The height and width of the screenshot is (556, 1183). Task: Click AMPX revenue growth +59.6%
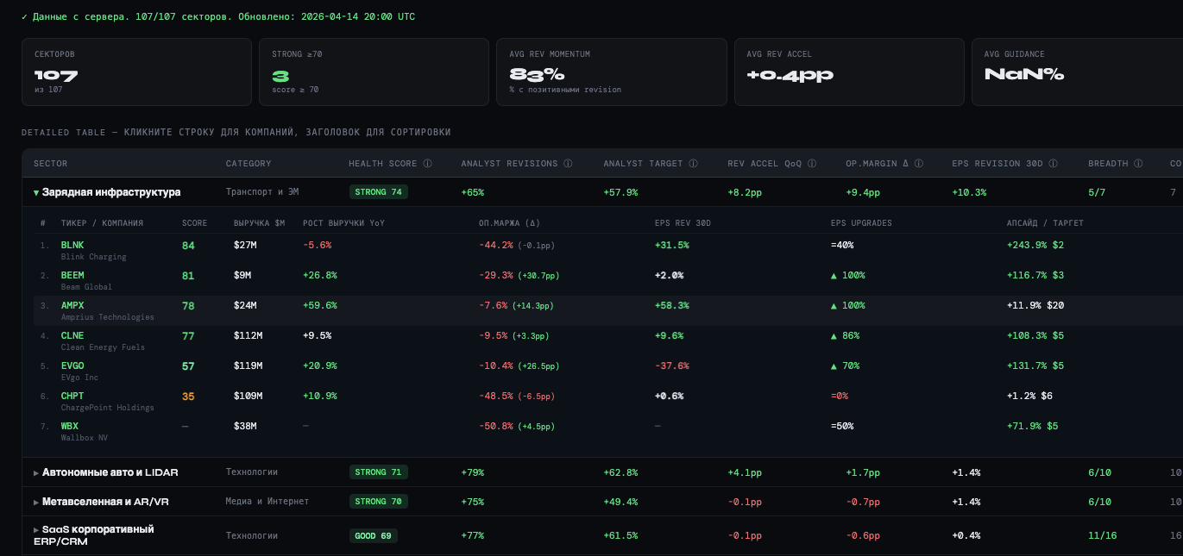320,305
